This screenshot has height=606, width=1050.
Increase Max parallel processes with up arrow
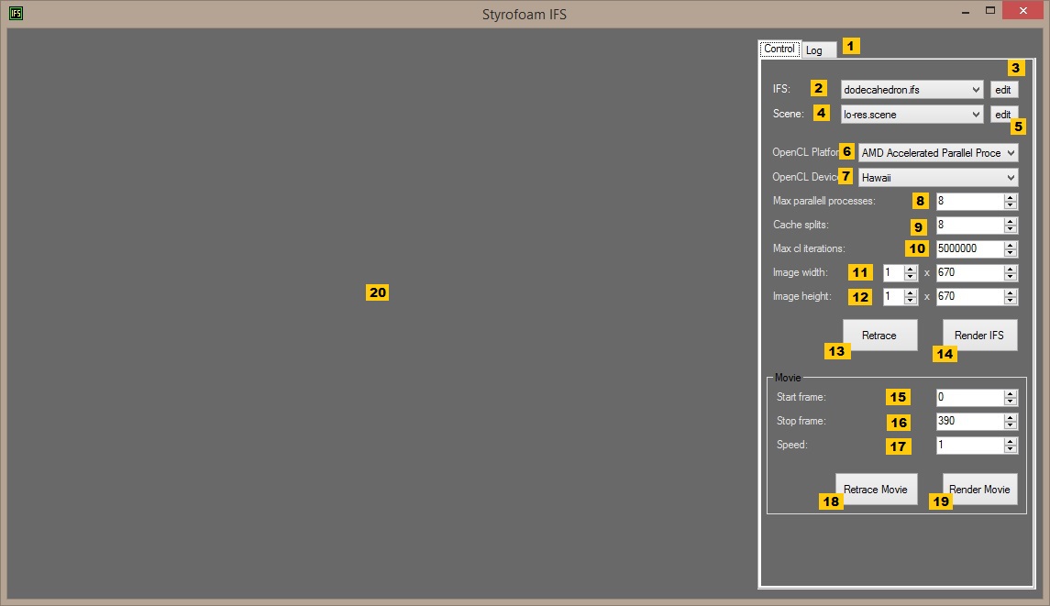tap(1011, 197)
